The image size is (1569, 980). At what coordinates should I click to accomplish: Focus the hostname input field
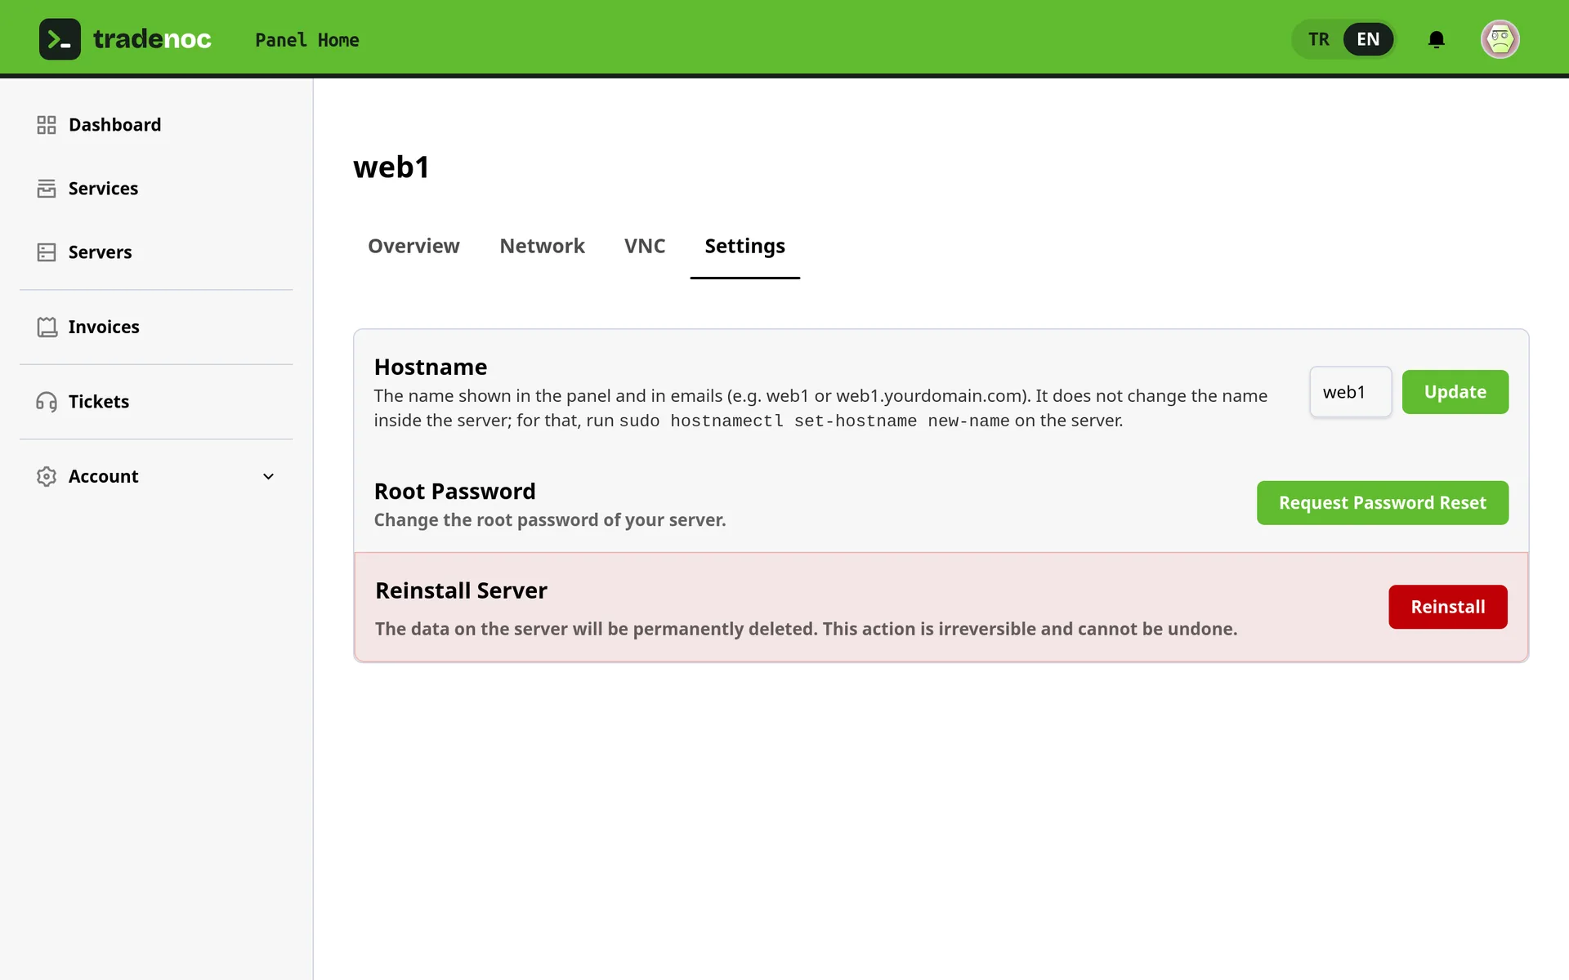[x=1350, y=392]
